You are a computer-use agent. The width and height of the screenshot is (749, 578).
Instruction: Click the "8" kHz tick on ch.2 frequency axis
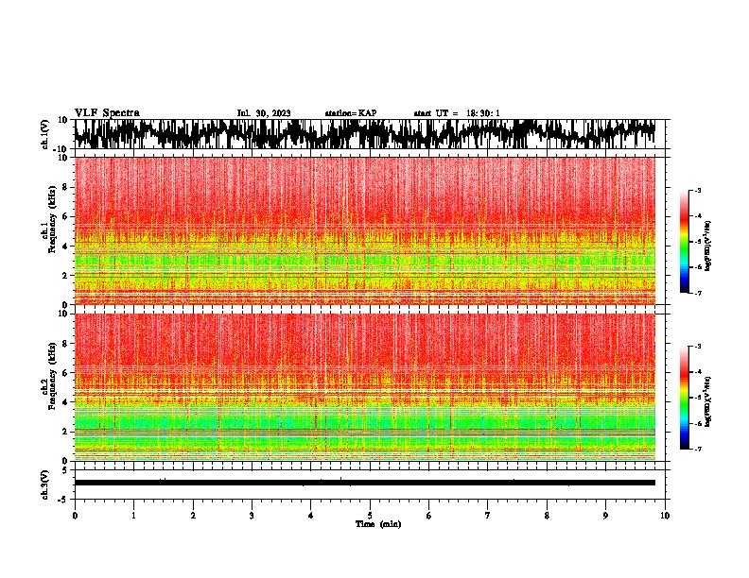(65, 344)
